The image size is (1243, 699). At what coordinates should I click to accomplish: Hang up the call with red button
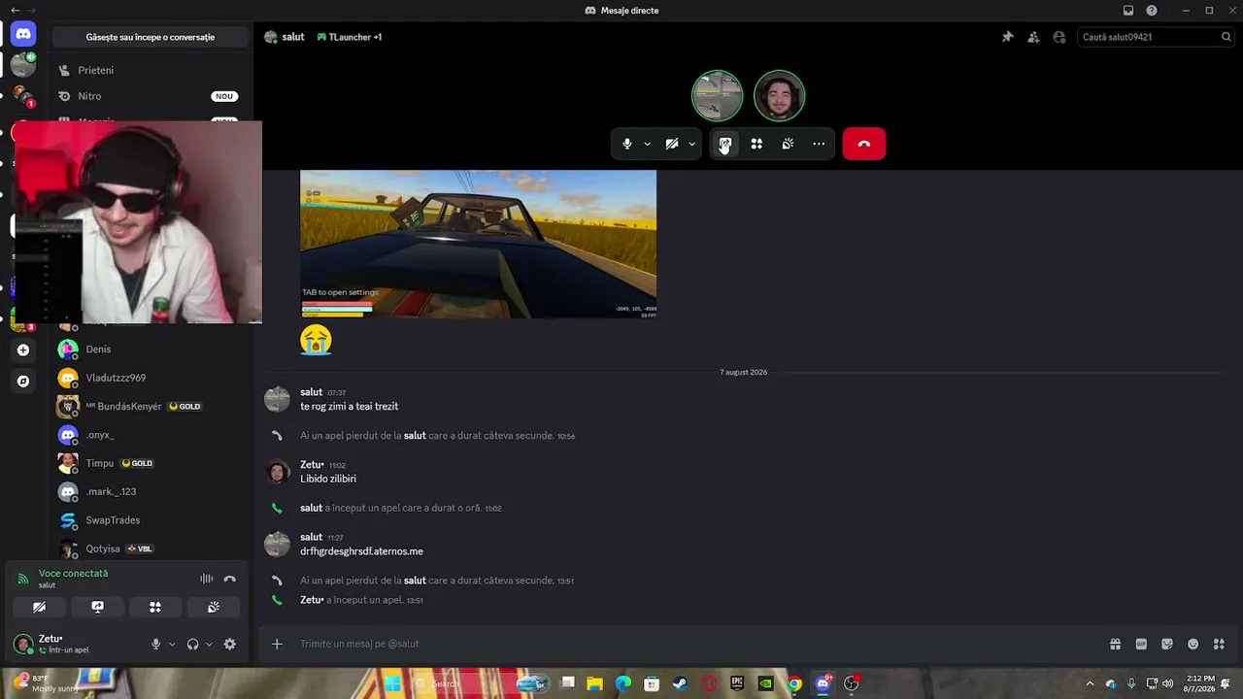[x=864, y=144]
